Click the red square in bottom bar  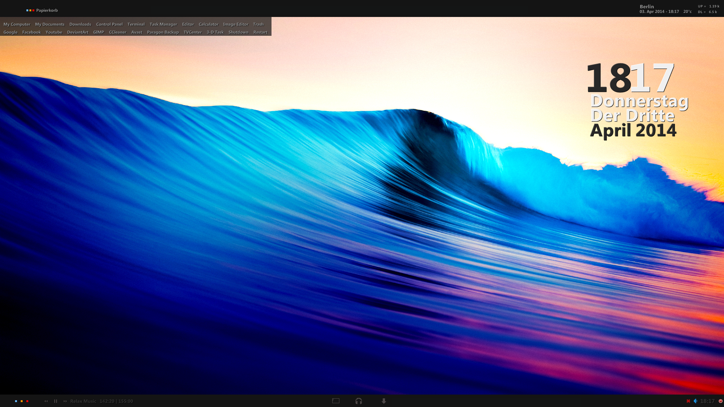(27, 401)
